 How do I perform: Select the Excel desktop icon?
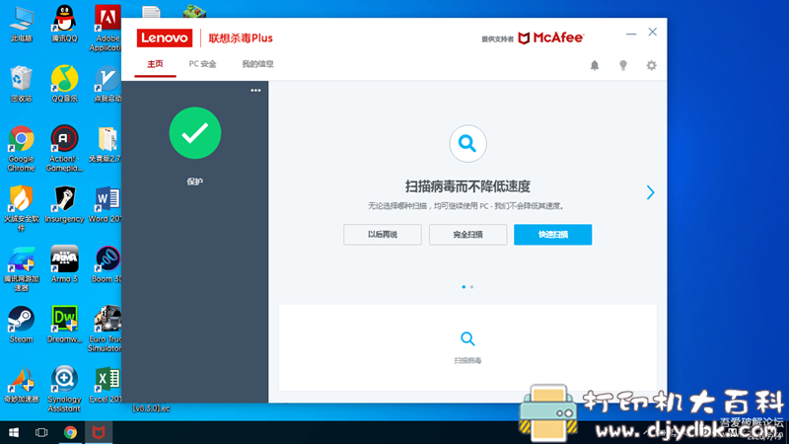coord(107,385)
